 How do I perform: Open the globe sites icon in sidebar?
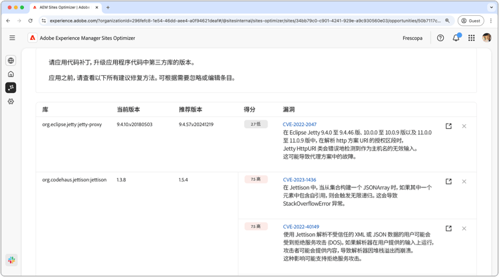pos(11,60)
